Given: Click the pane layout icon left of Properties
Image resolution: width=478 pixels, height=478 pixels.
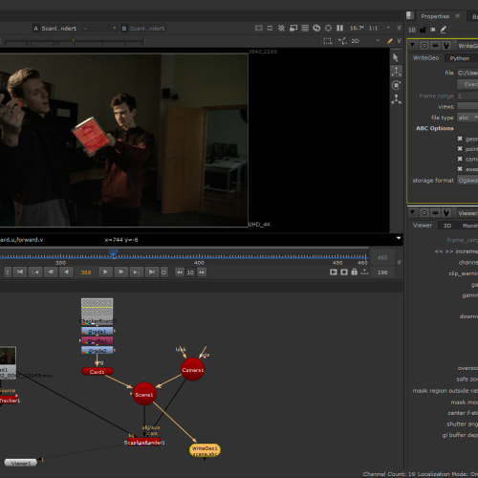Looking at the screenshot, I should 410,15.
